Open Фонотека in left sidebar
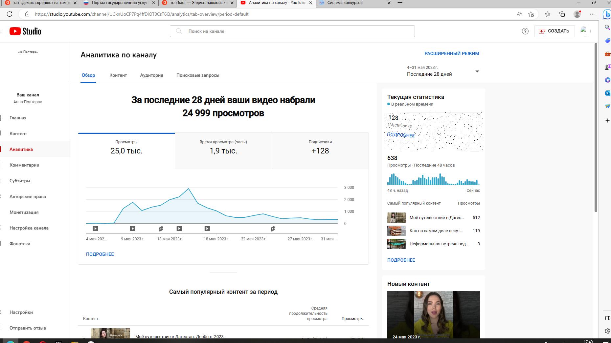611x343 pixels. click(35, 244)
